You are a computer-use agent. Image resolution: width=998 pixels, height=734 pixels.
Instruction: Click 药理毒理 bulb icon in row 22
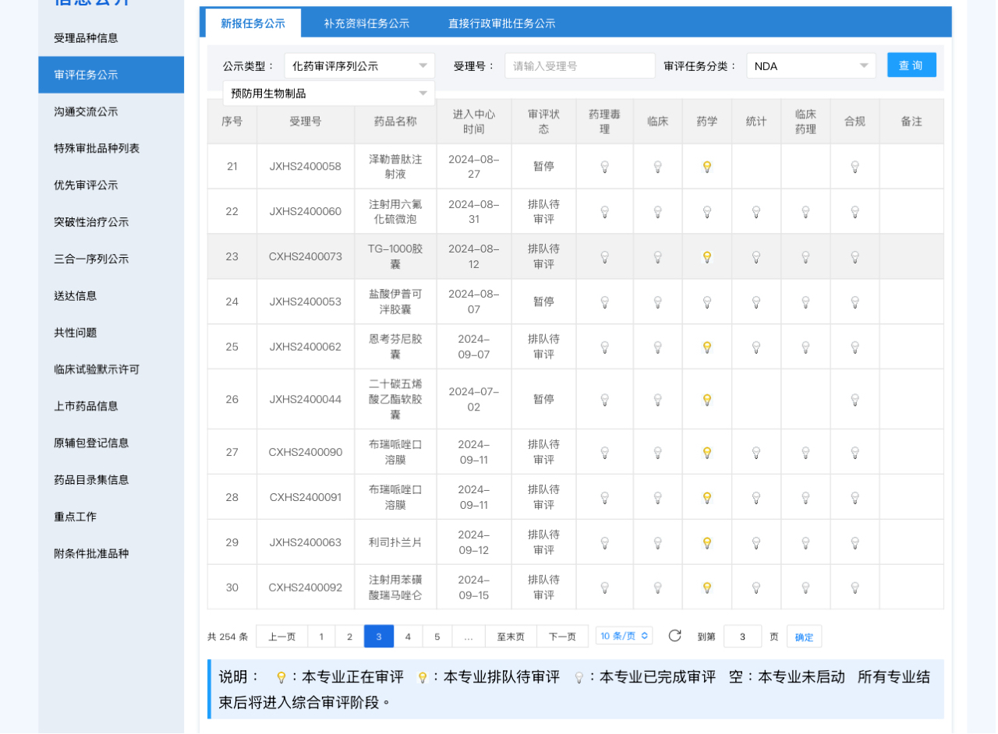coord(604,212)
